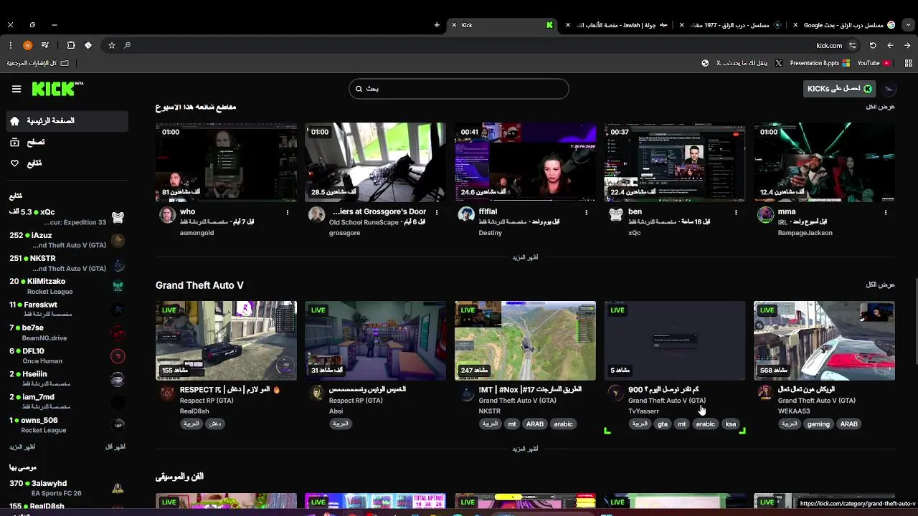918x516 pixels.
Task: Click عرض الكل for Grand Theft Auto V
Action: click(x=880, y=285)
